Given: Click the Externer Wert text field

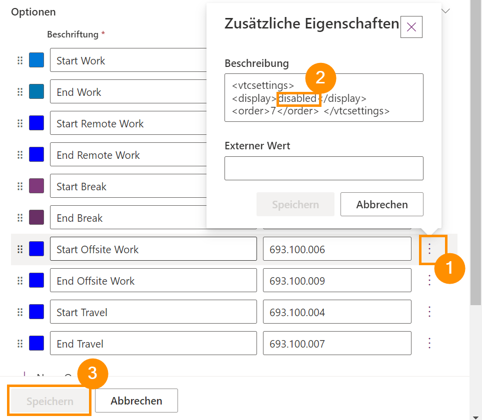Looking at the screenshot, I should [x=323, y=168].
